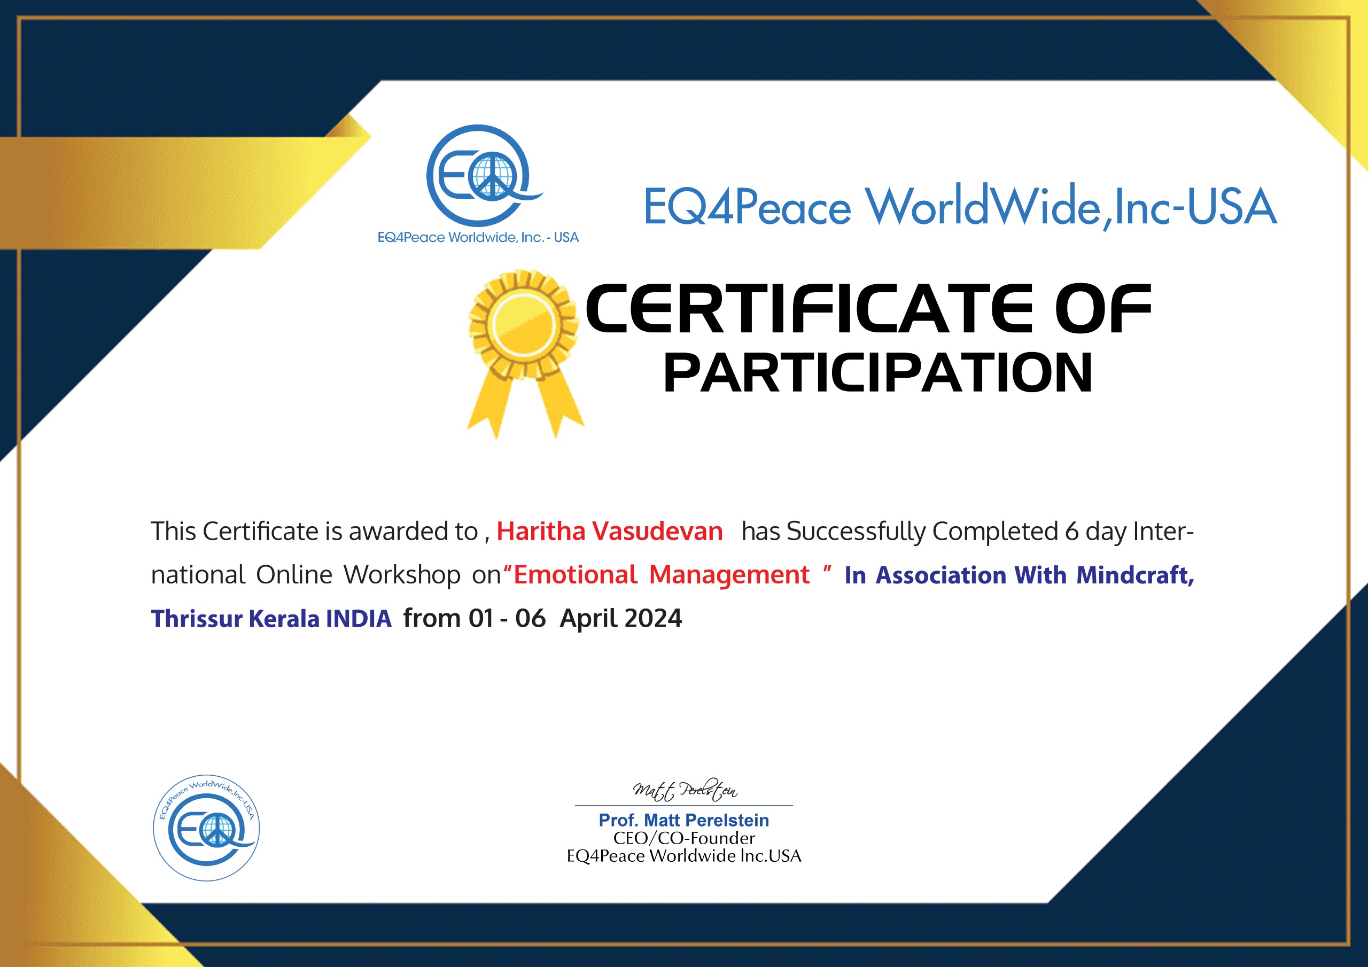The width and height of the screenshot is (1368, 967).
Task: Click 'has Successfully Completed 6 day Inter-'
Action: [x=968, y=532]
